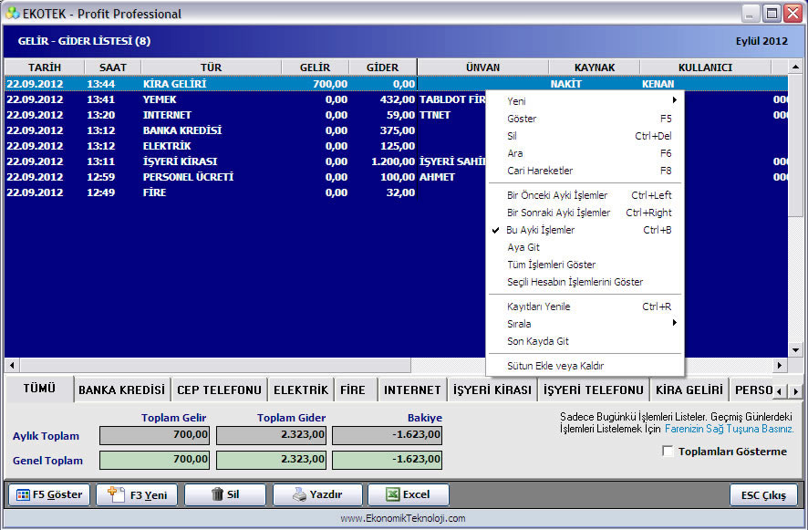Click the ESC Çıkış button

(763, 495)
